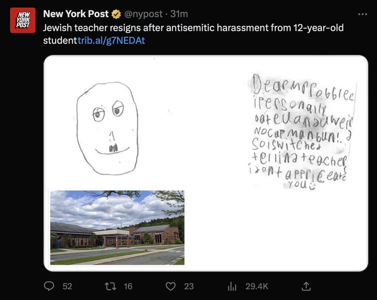Click the 29.4K views count
This screenshot has height=300, width=377.
click(x=257, y=286)
